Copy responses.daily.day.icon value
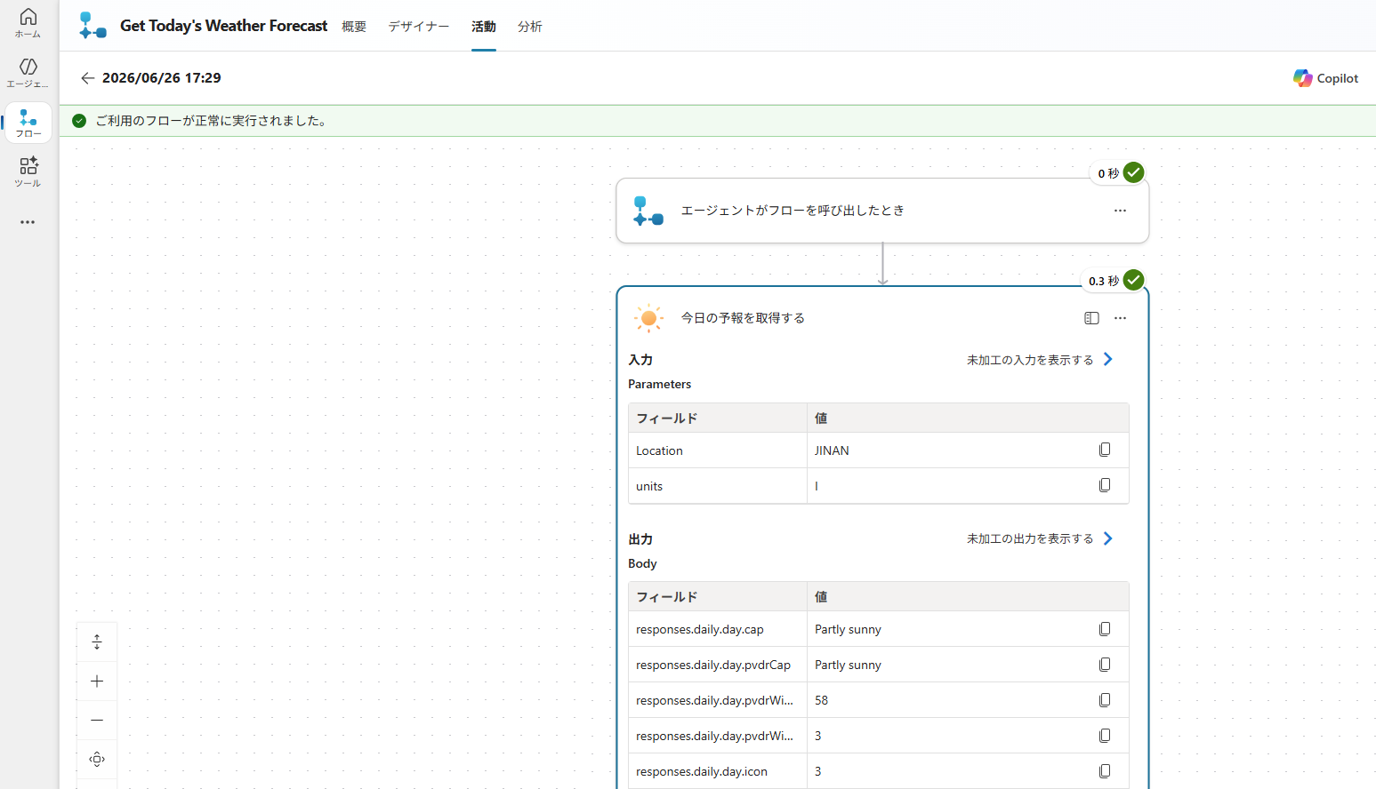The width and height of the screenshot is (1376, 789). [1105, 771]
